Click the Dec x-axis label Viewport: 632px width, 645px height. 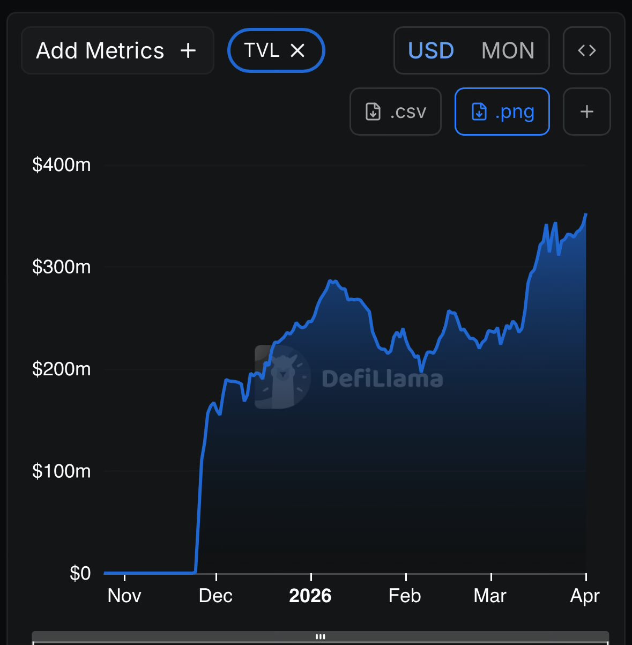coord(215,596)
